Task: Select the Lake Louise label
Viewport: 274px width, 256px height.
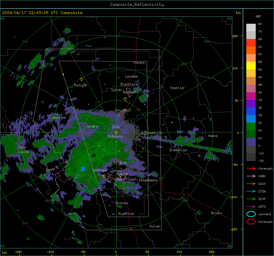Action: click(x=23, y=149)
